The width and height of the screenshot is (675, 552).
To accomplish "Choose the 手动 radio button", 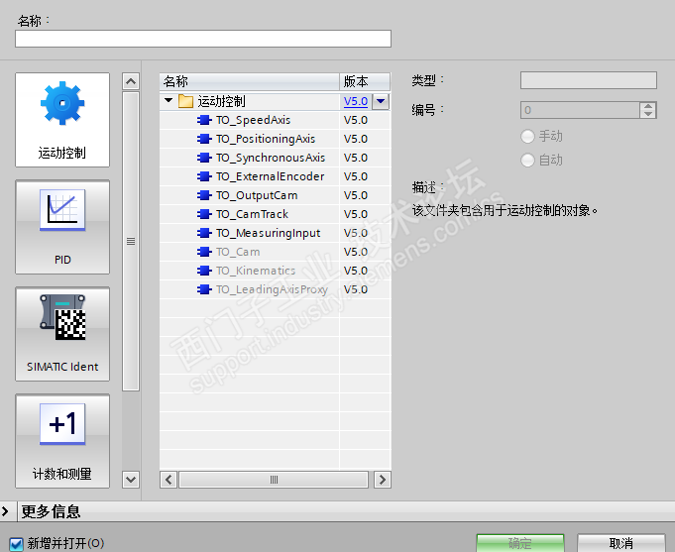I will [x=527, y=137].
